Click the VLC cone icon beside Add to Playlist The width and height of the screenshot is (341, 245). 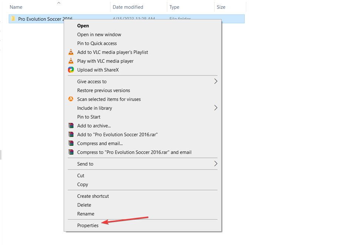pos(71,52)
